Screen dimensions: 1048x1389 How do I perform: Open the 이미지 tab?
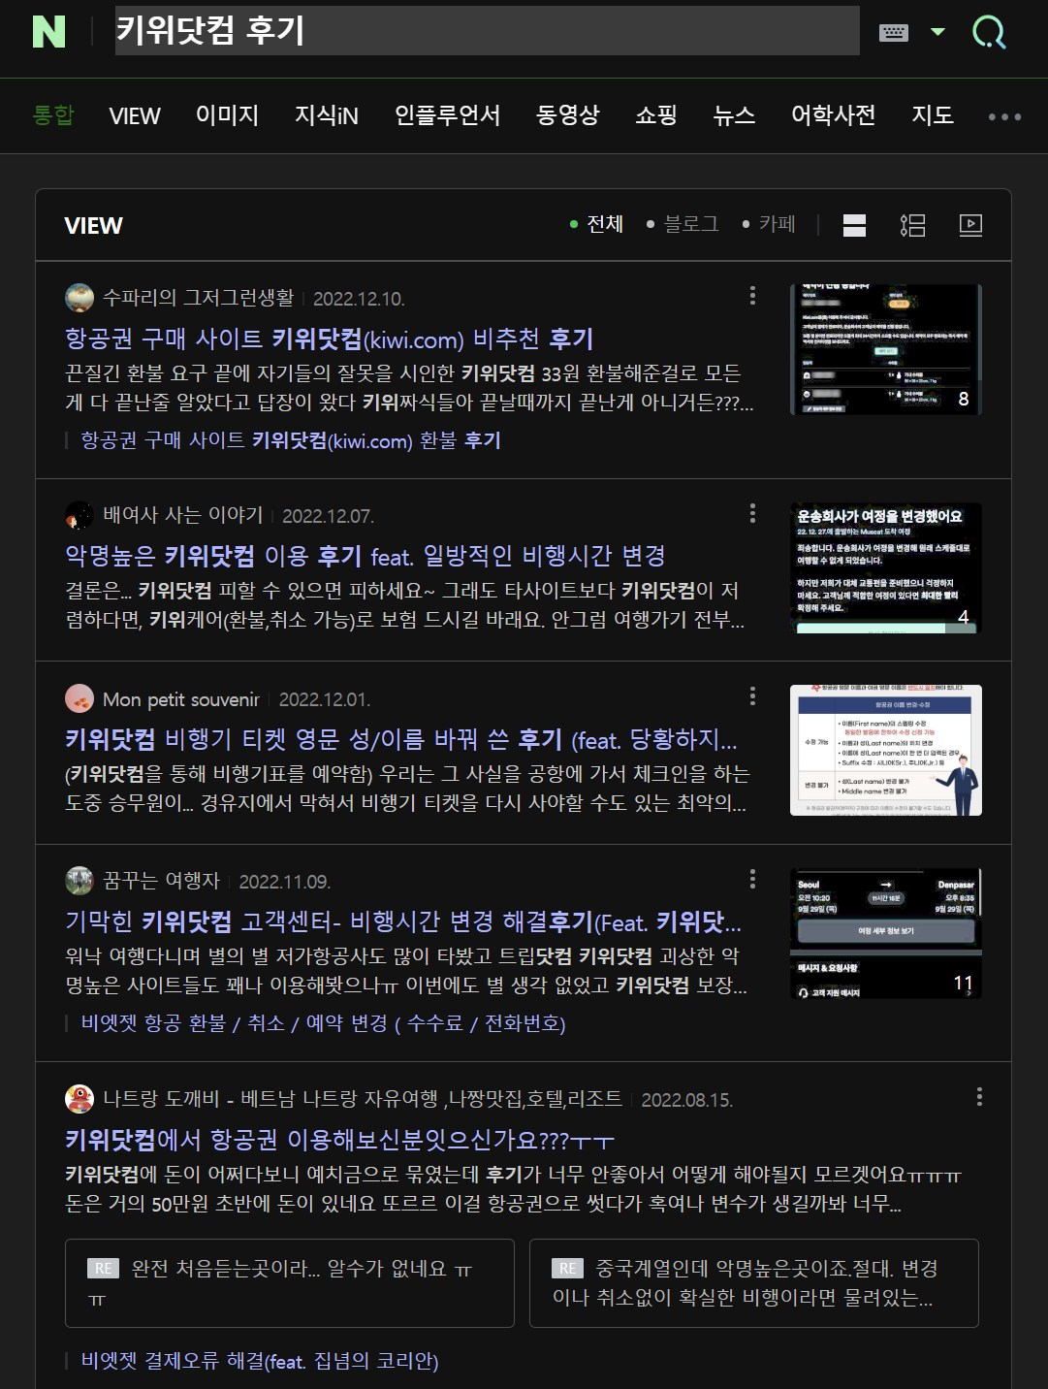click(x=227, y=115)
